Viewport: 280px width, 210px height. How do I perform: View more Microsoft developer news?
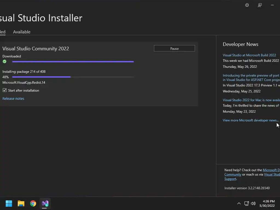tap(250, 120)
